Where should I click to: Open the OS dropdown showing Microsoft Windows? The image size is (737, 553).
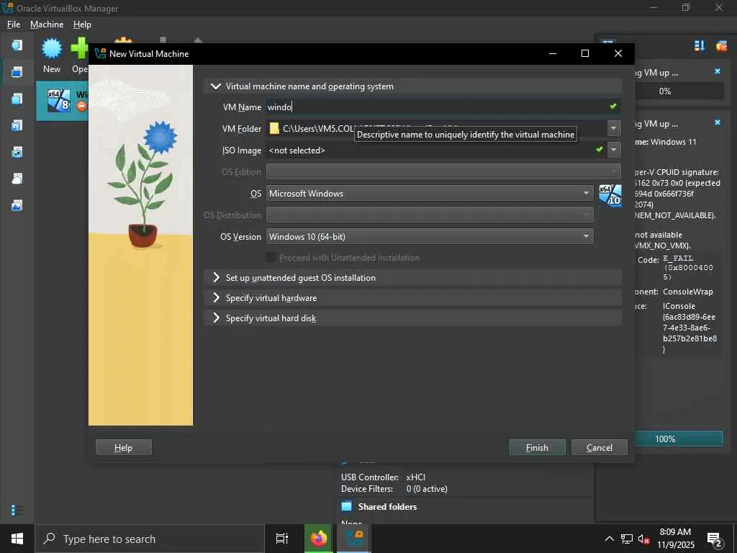(430, 193)
